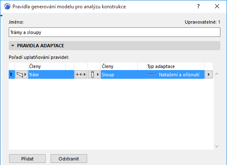
Task: Click the Archicad logo in title bar
Action: [x=7, y=7]
